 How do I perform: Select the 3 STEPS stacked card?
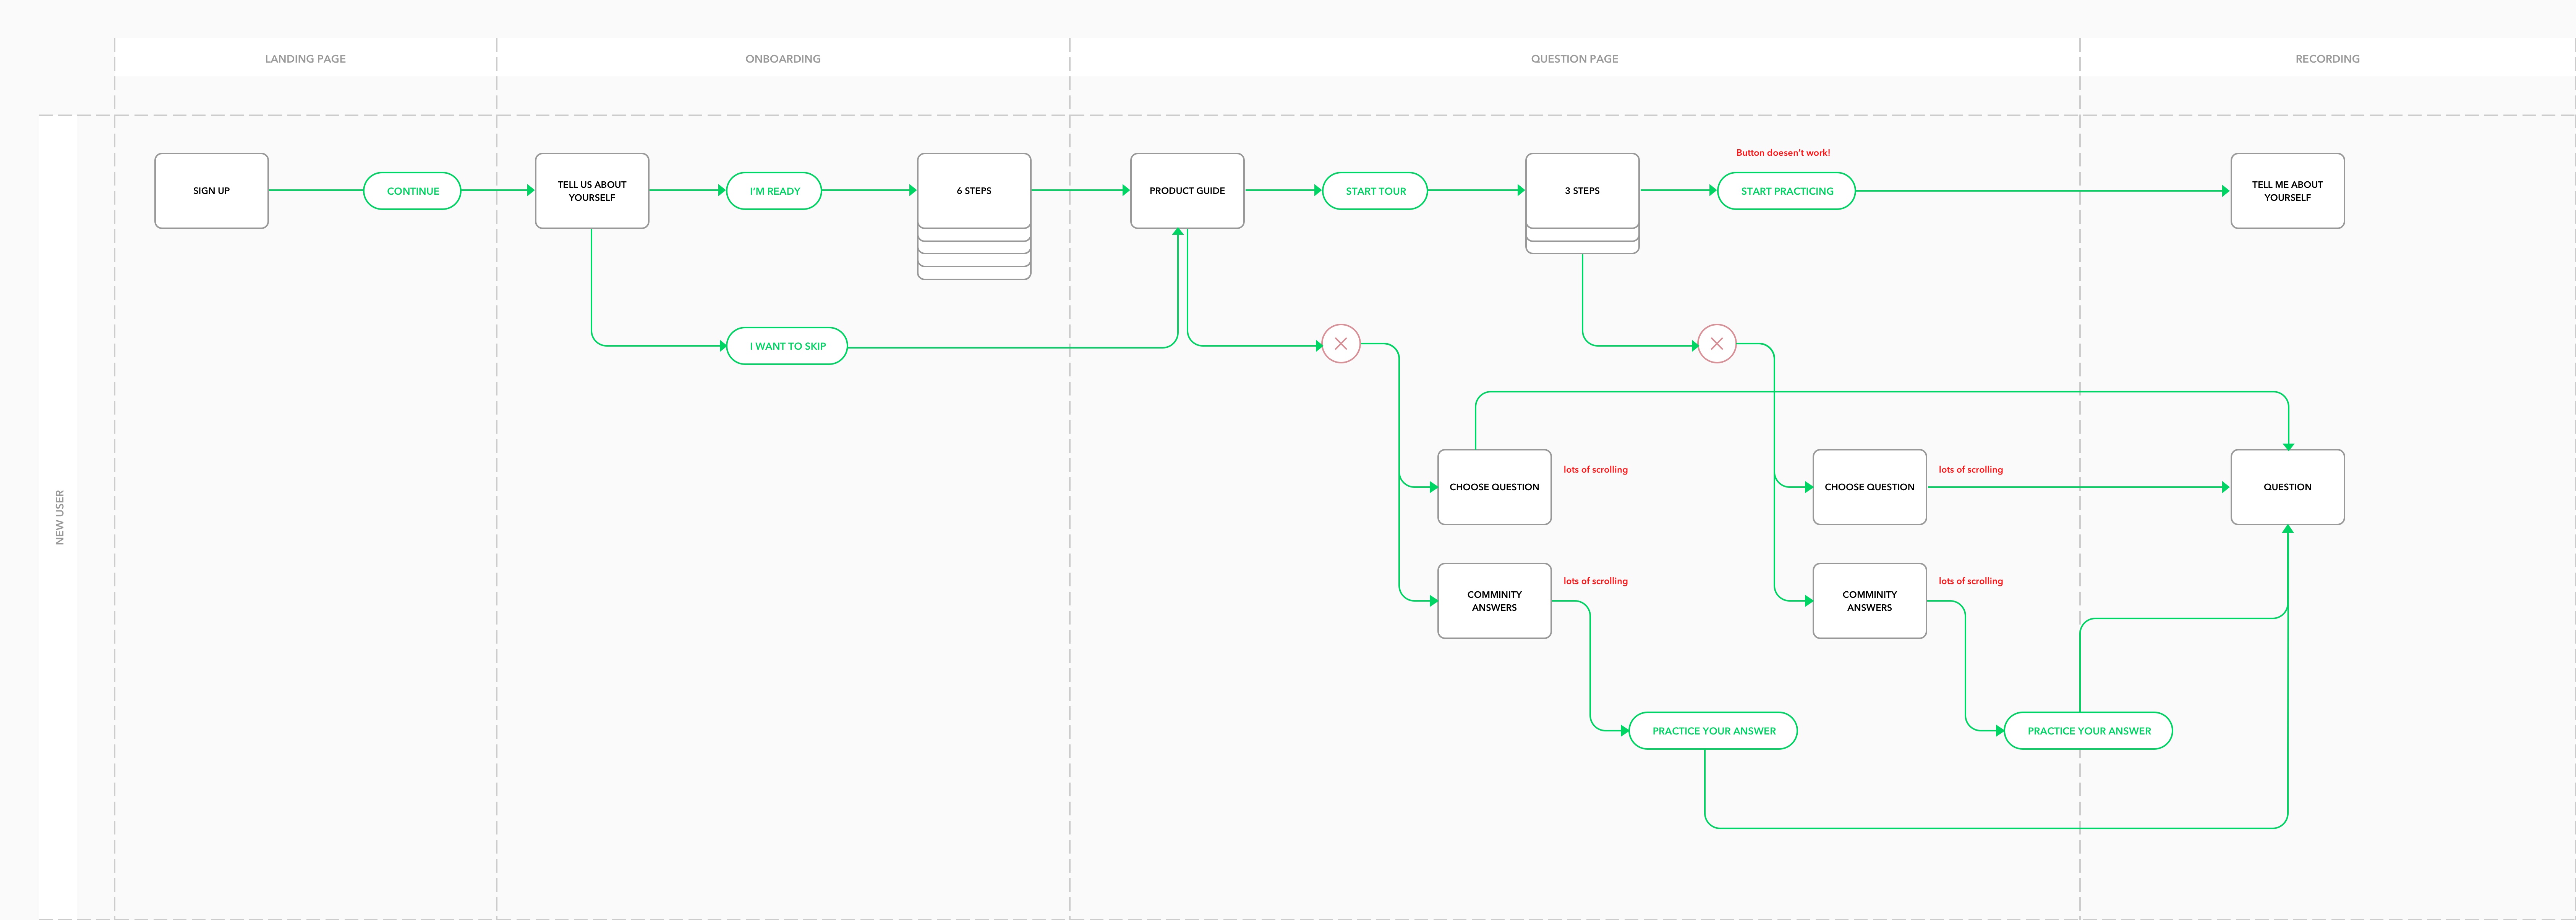pos(1582,191)
